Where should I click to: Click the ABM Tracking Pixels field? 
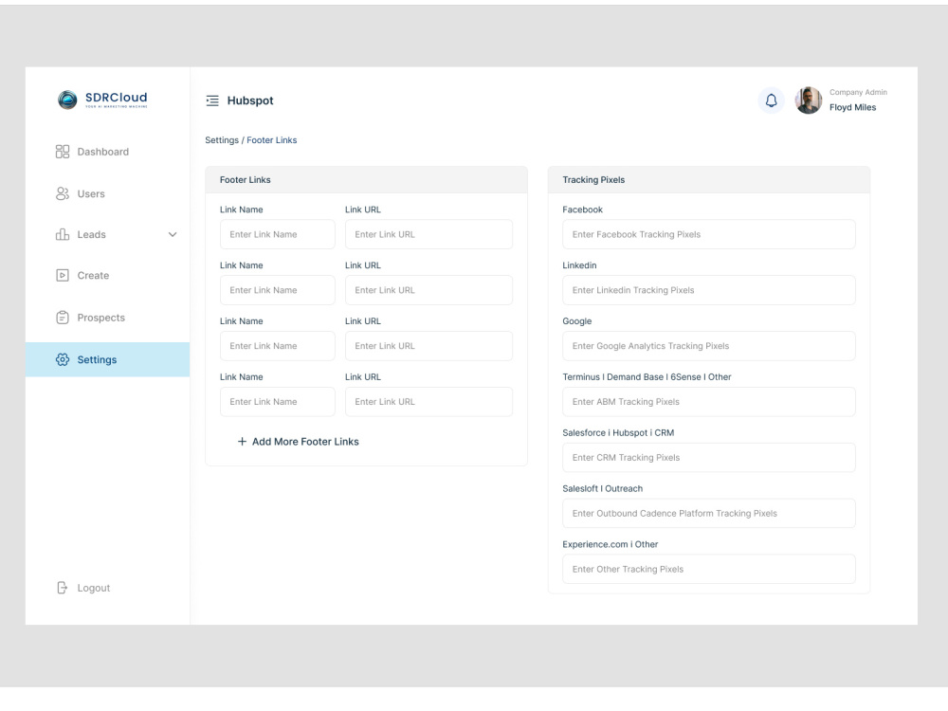pos(708,401)
